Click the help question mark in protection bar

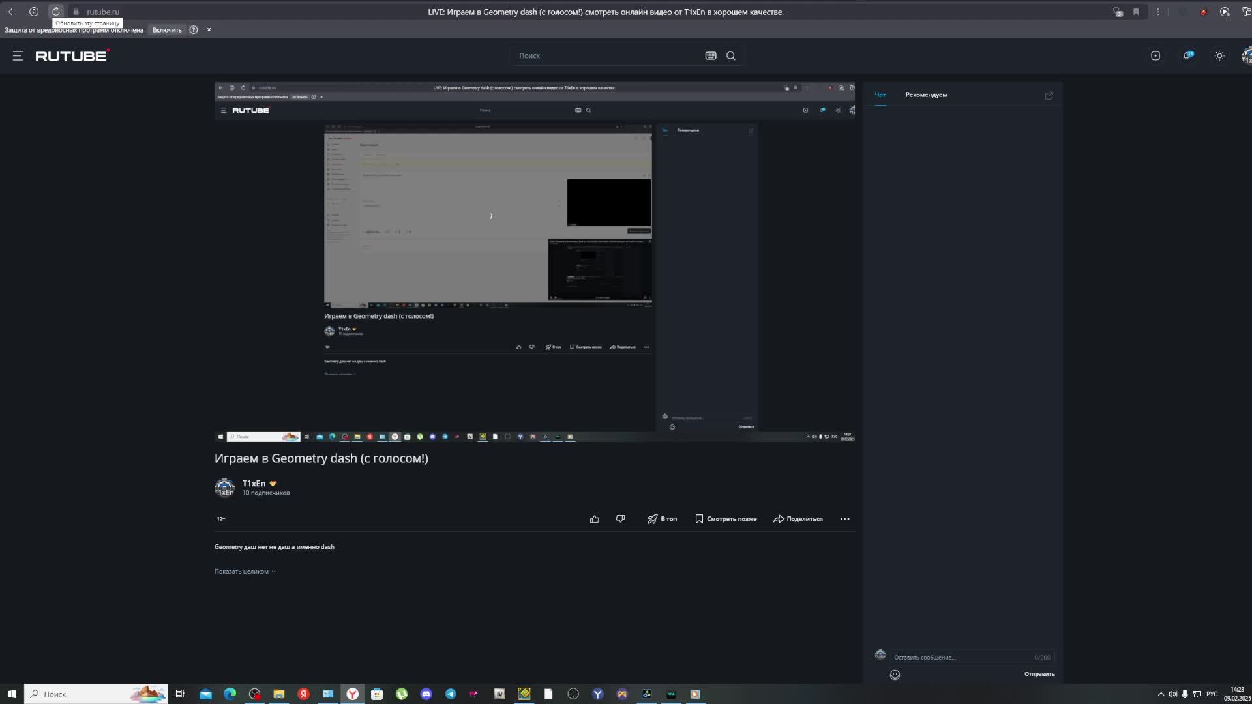(194, 30)
